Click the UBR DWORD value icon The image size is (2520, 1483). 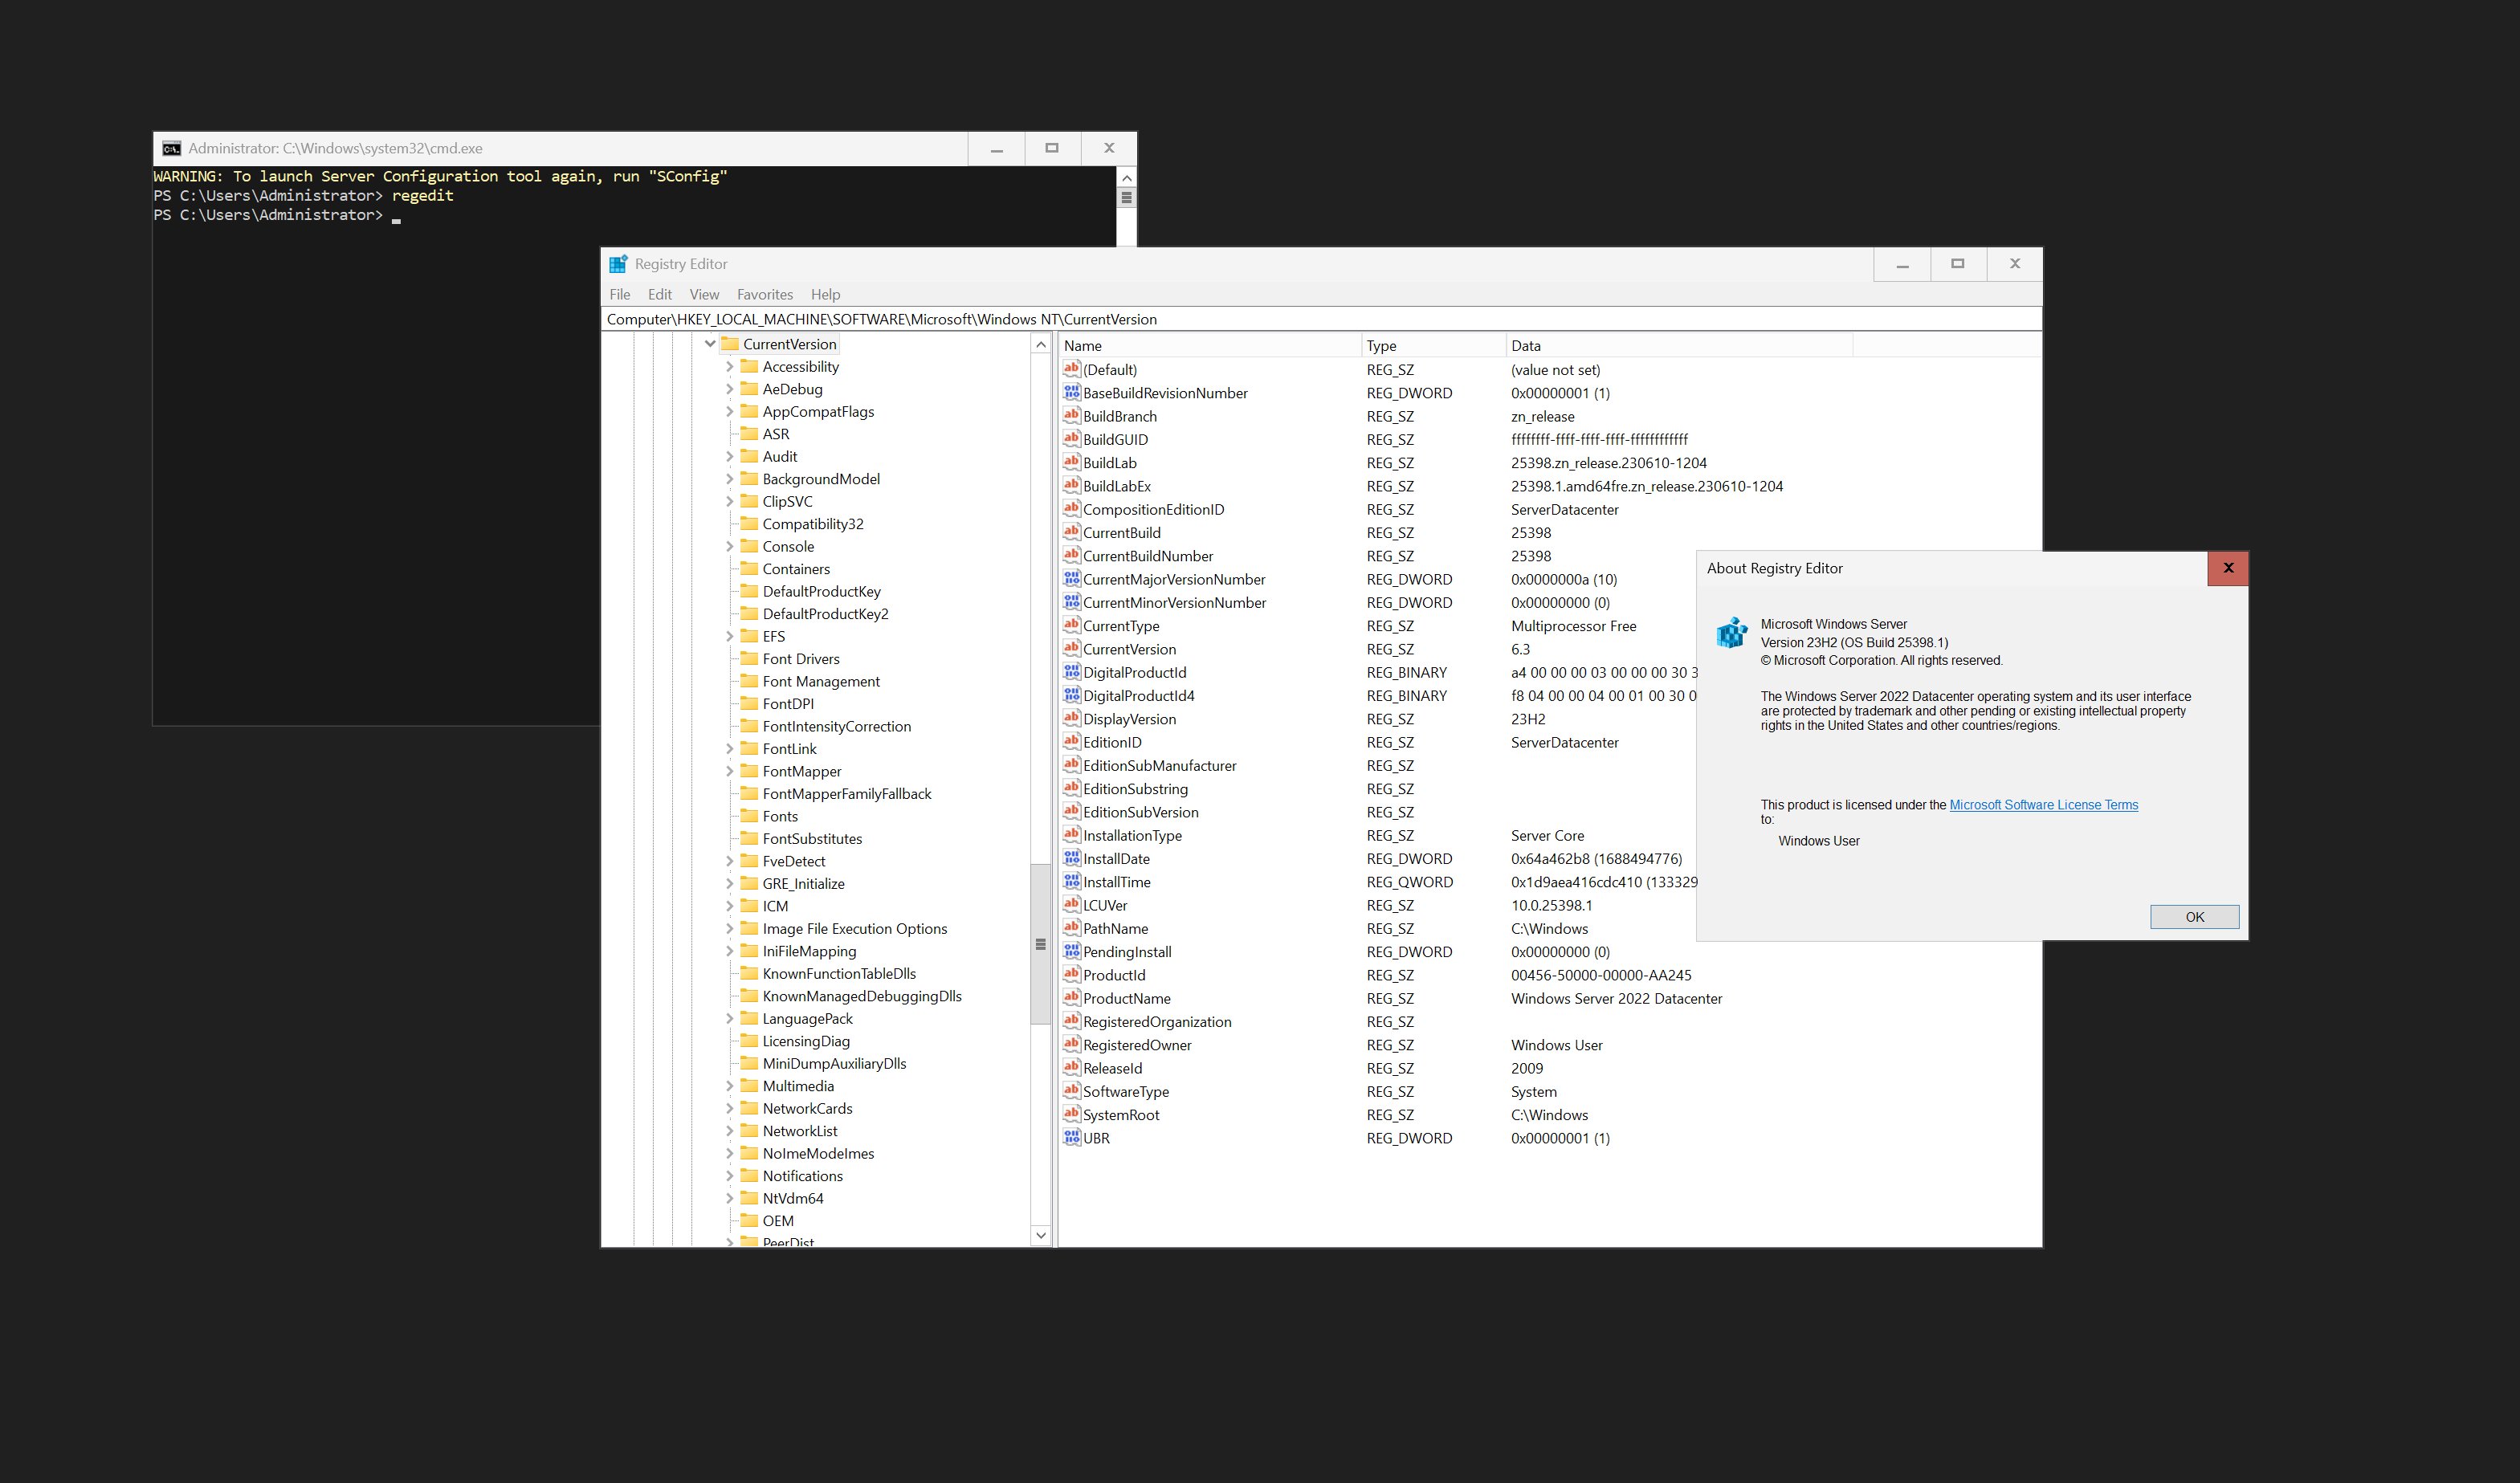point(1071,1138)
